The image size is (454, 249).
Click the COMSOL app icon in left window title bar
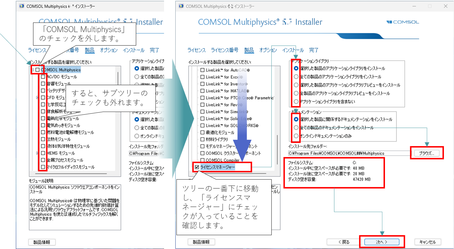pyautogui.click(x=22, y=6)
